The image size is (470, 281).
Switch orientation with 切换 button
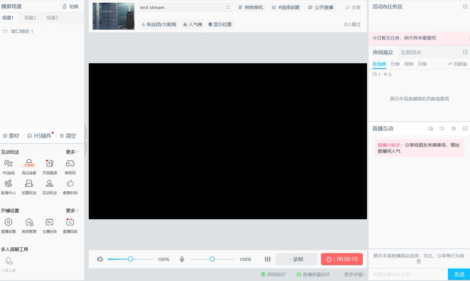click(x=70, y=6)
